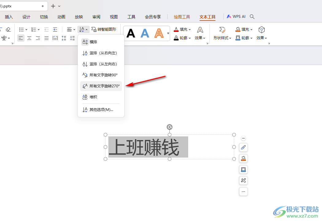Expand the bulleted list dropdown arrow
Viewport: 322px width, 221px height.
26,30
